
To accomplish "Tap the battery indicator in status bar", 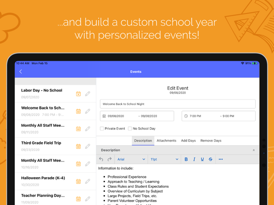I will (x=255, y=63).
